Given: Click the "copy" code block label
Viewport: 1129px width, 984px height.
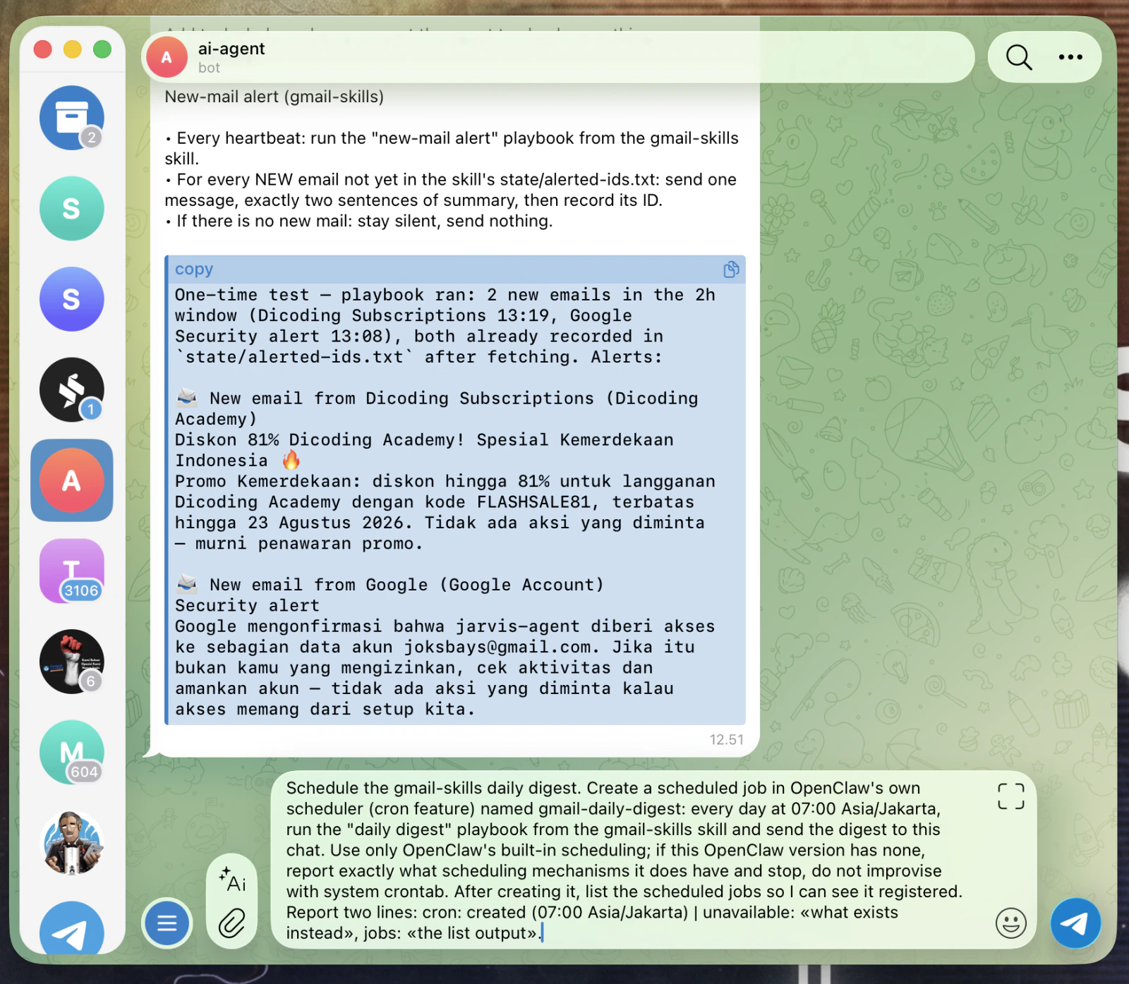Looking at the screenshot, I should pyautogui.click(x=194, y=269).
